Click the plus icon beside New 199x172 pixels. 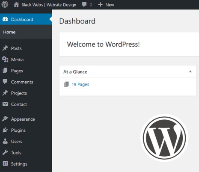pyautogui.click(x=100, y=5)
